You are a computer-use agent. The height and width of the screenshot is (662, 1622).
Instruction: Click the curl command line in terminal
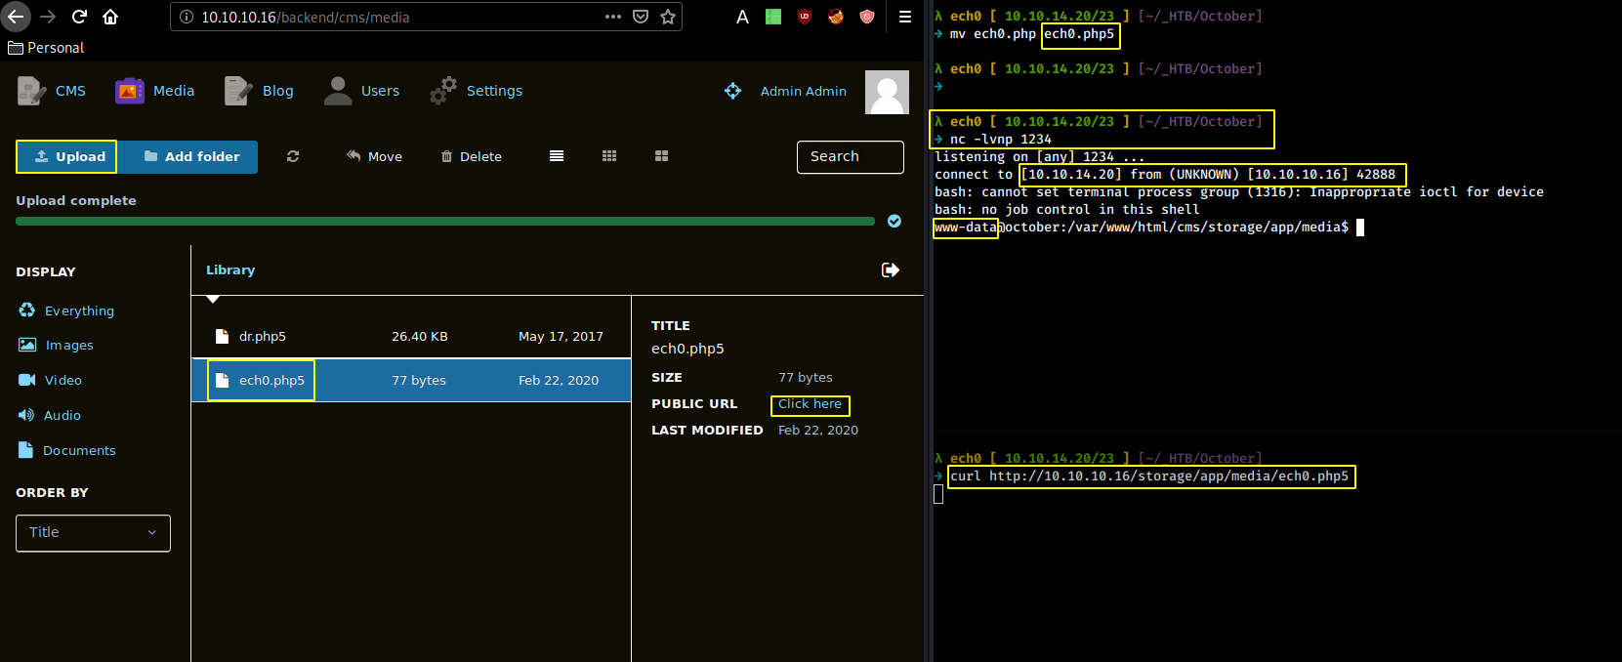tap(1149, 476)
